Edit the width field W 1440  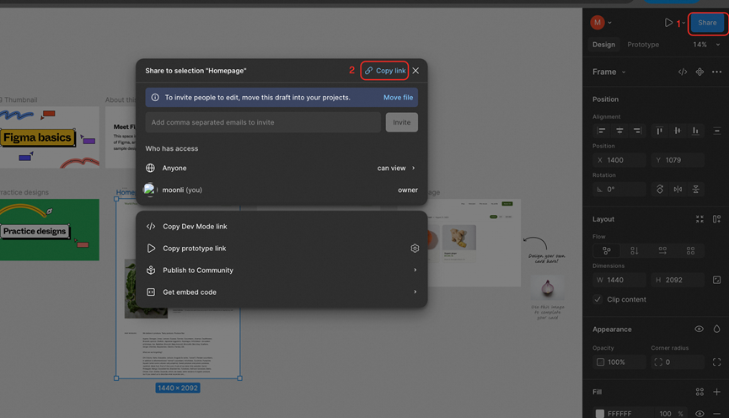619,280
